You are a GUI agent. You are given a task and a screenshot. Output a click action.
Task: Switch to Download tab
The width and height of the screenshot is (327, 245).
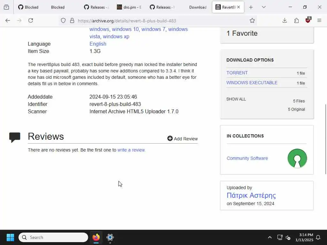[x=198, y=7]
